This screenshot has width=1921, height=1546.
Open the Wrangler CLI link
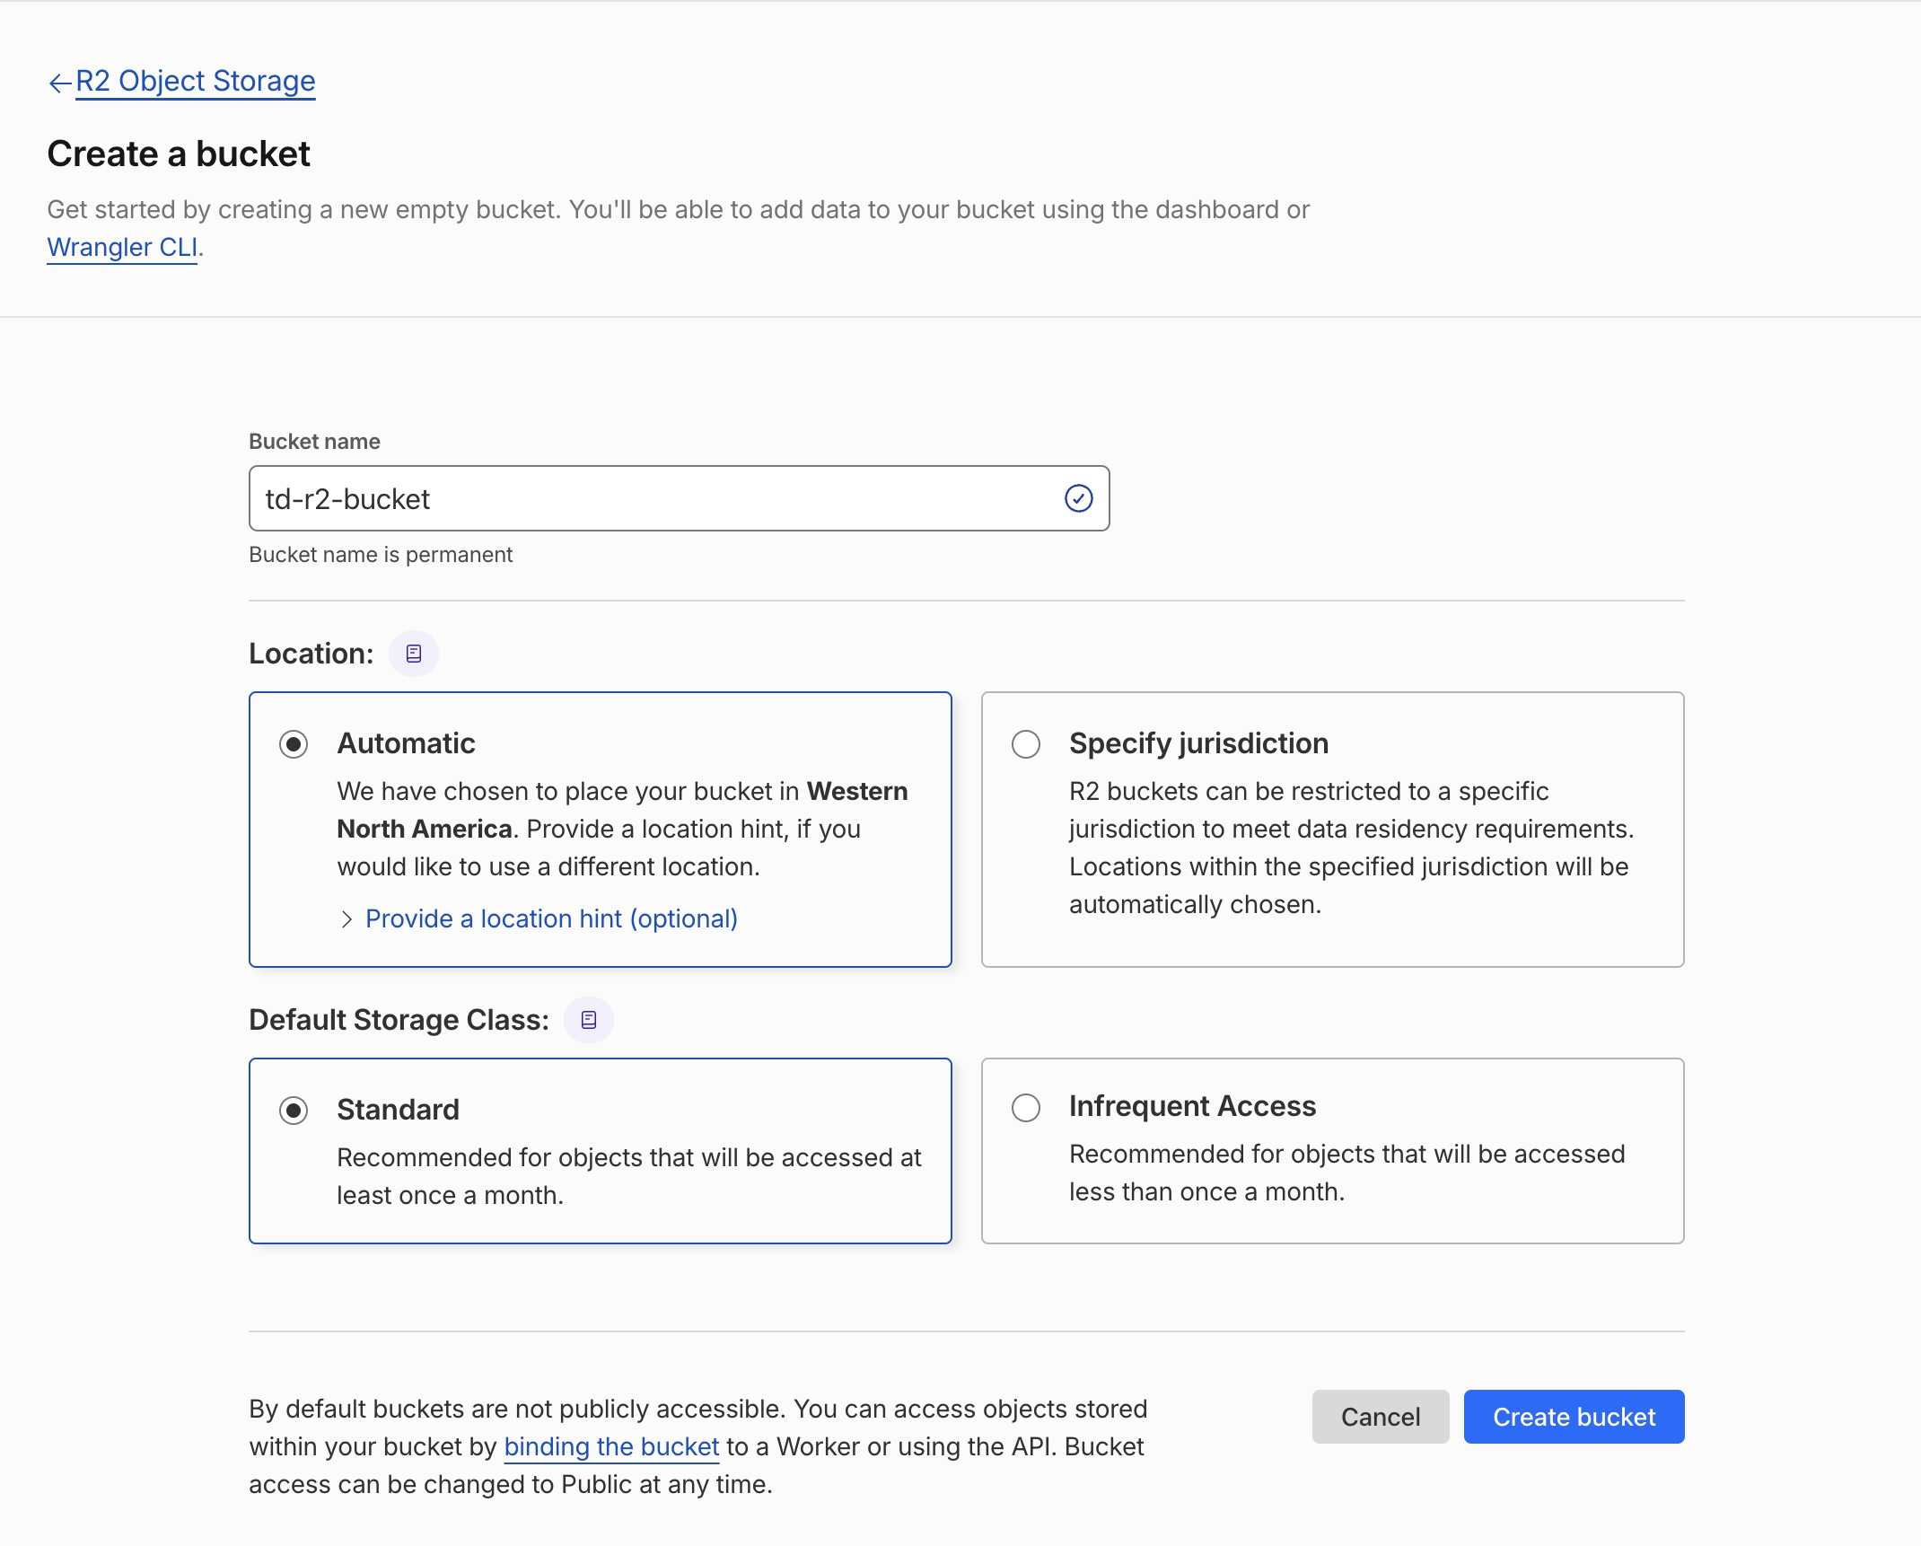coord(122,247)
